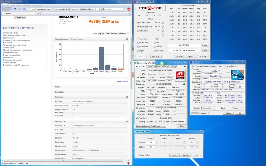Image resolution: width=266 pixels, height=166 pixels.
Task: Click Validate in CPU-Z
Action: point(228,113)
